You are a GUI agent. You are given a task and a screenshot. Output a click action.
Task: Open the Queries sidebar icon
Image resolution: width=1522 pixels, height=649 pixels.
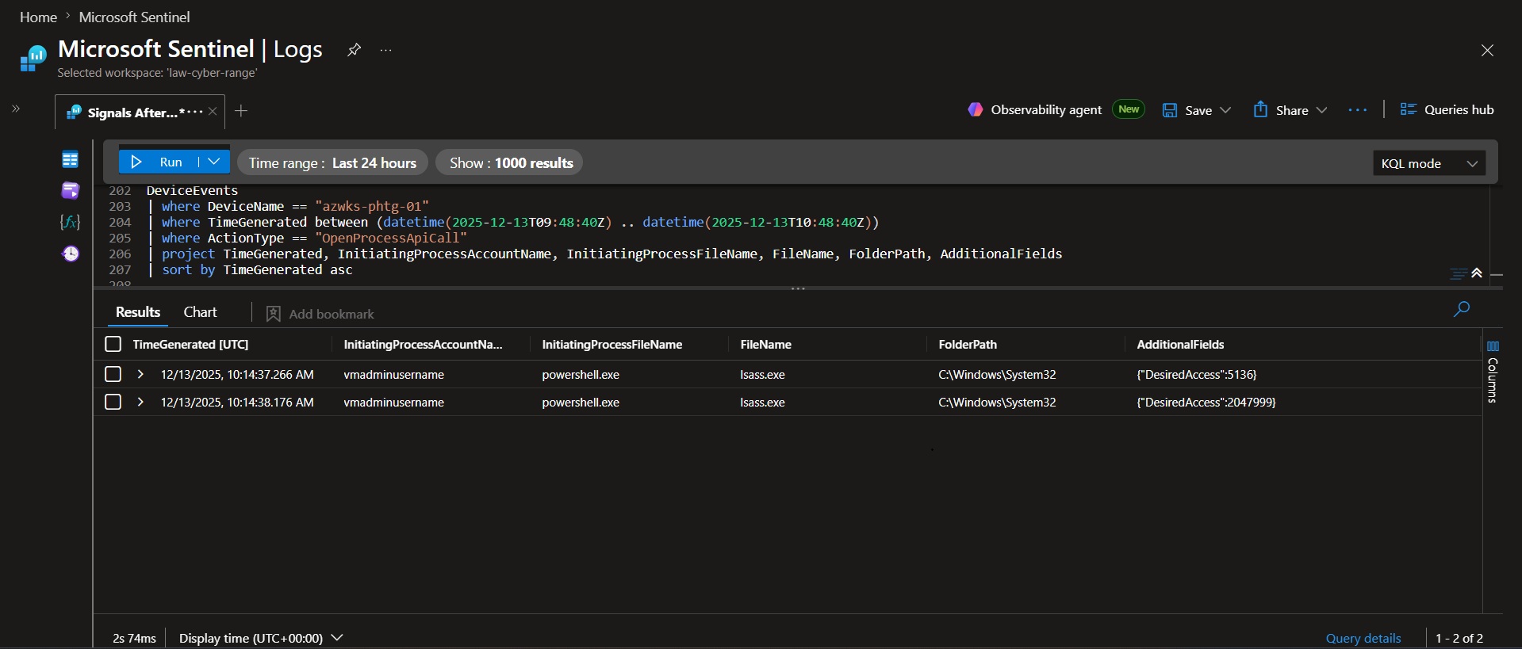tap(71, 190)
